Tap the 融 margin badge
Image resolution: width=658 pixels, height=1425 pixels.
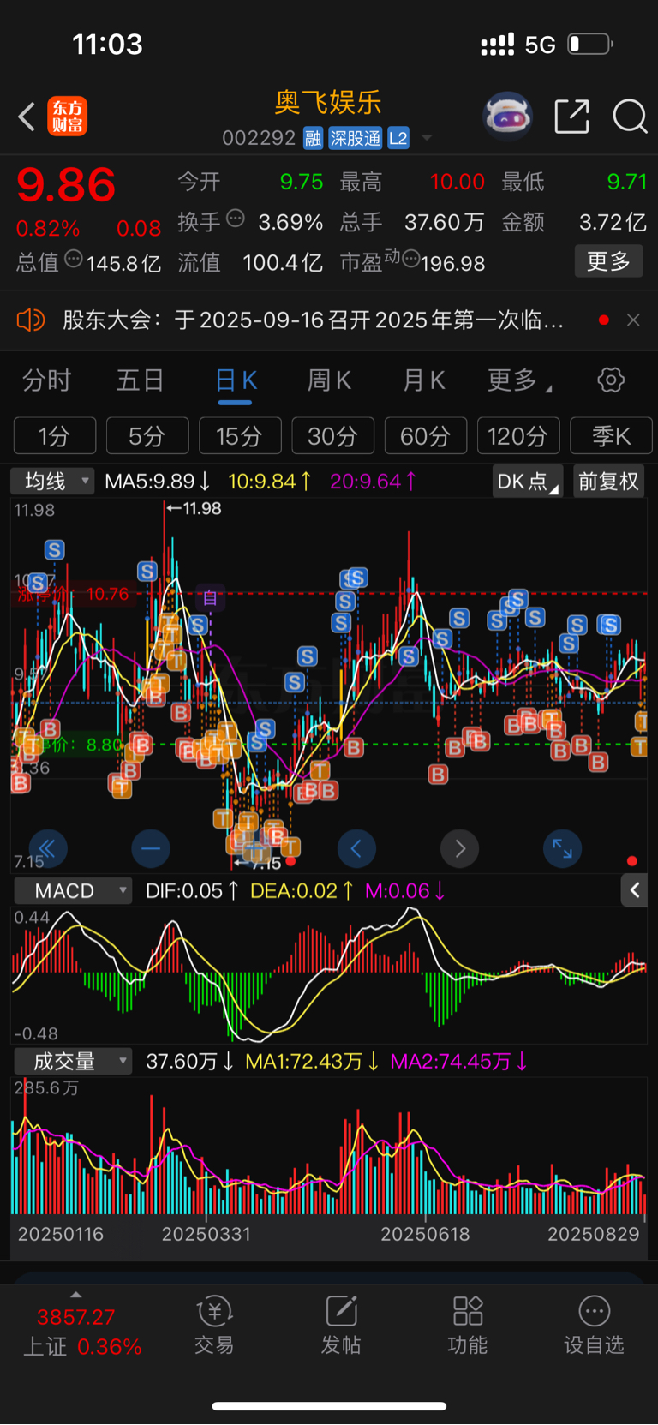[x=313, y=138]
